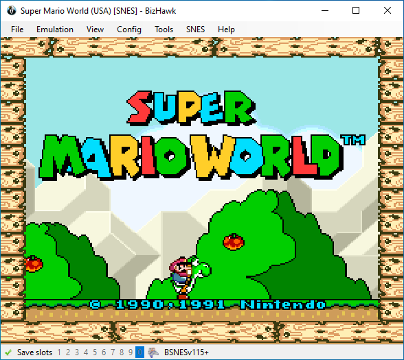Click the BizHawk app icon in title bar
The height and width of the screenshot is (360, 404).
click(x=11, y=10)
